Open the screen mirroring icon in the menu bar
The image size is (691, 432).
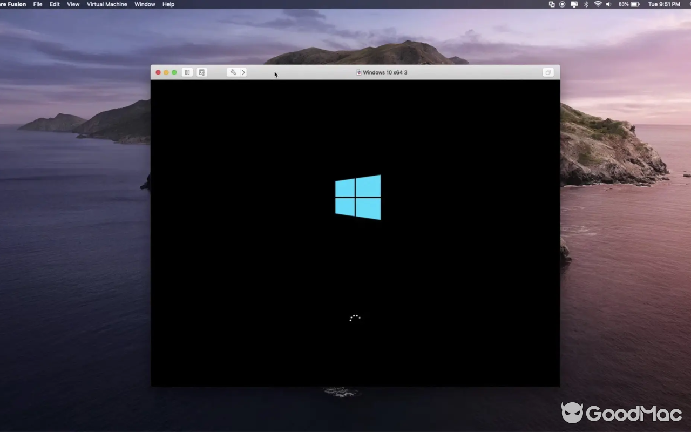[x=574, y=4]
